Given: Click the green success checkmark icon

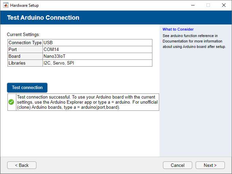Looking at the screenshot, I should tap(11, 102).
